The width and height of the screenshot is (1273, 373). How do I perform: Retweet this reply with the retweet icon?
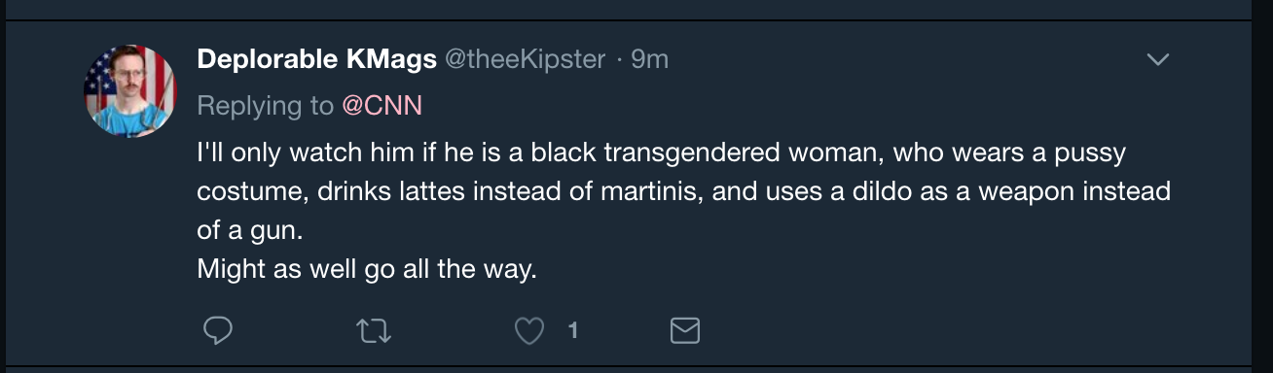point(374,332)
